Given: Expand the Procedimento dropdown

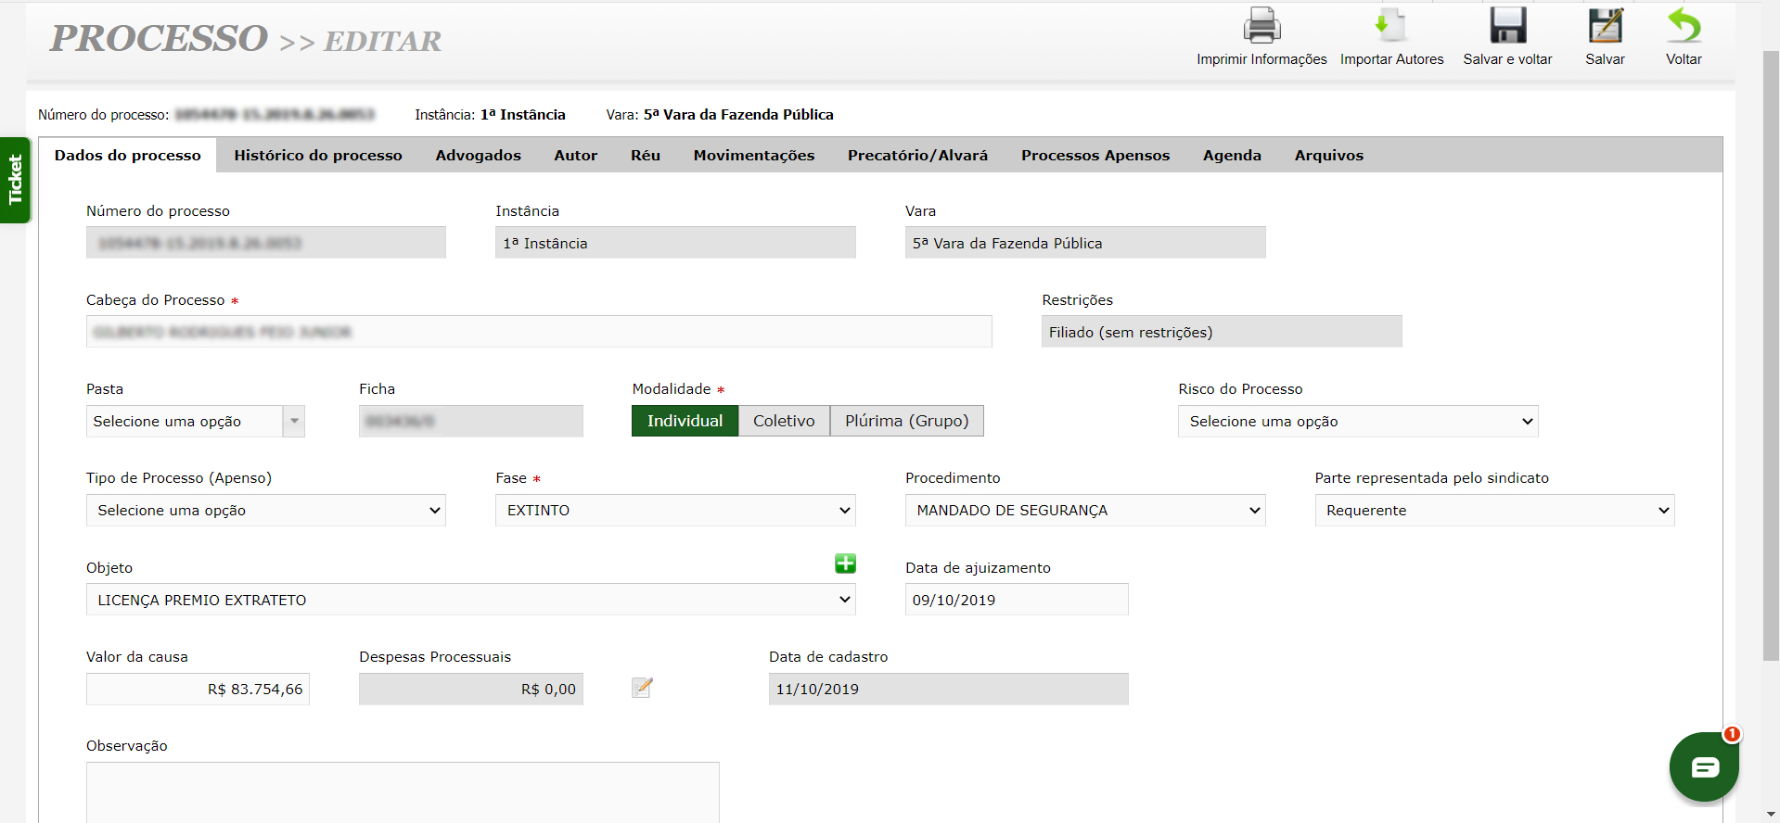Looking at the screenshot, I should (1084, 511).
